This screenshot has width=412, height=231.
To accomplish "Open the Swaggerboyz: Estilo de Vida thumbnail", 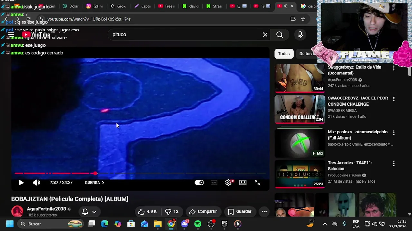I will (300, 78).
